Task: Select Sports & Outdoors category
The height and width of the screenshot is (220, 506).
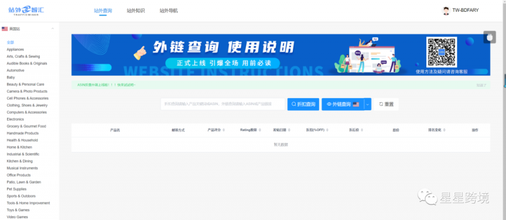Action: pos(21,196)
